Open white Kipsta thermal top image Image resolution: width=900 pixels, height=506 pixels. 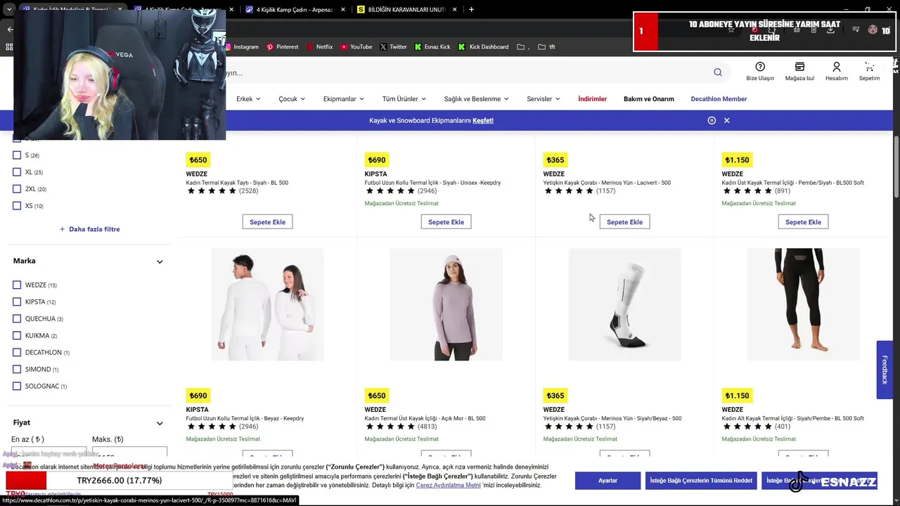pos(267,304)
